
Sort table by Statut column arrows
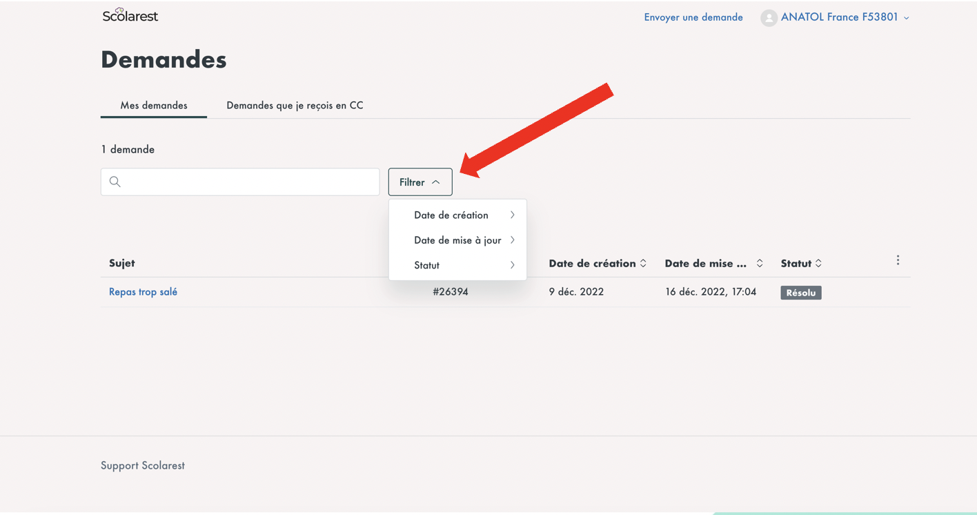click(x=818, y=264)
